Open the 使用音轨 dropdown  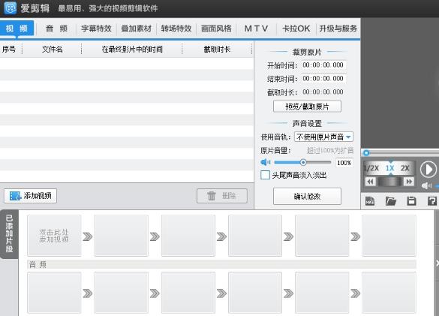[x=323, y=137]
